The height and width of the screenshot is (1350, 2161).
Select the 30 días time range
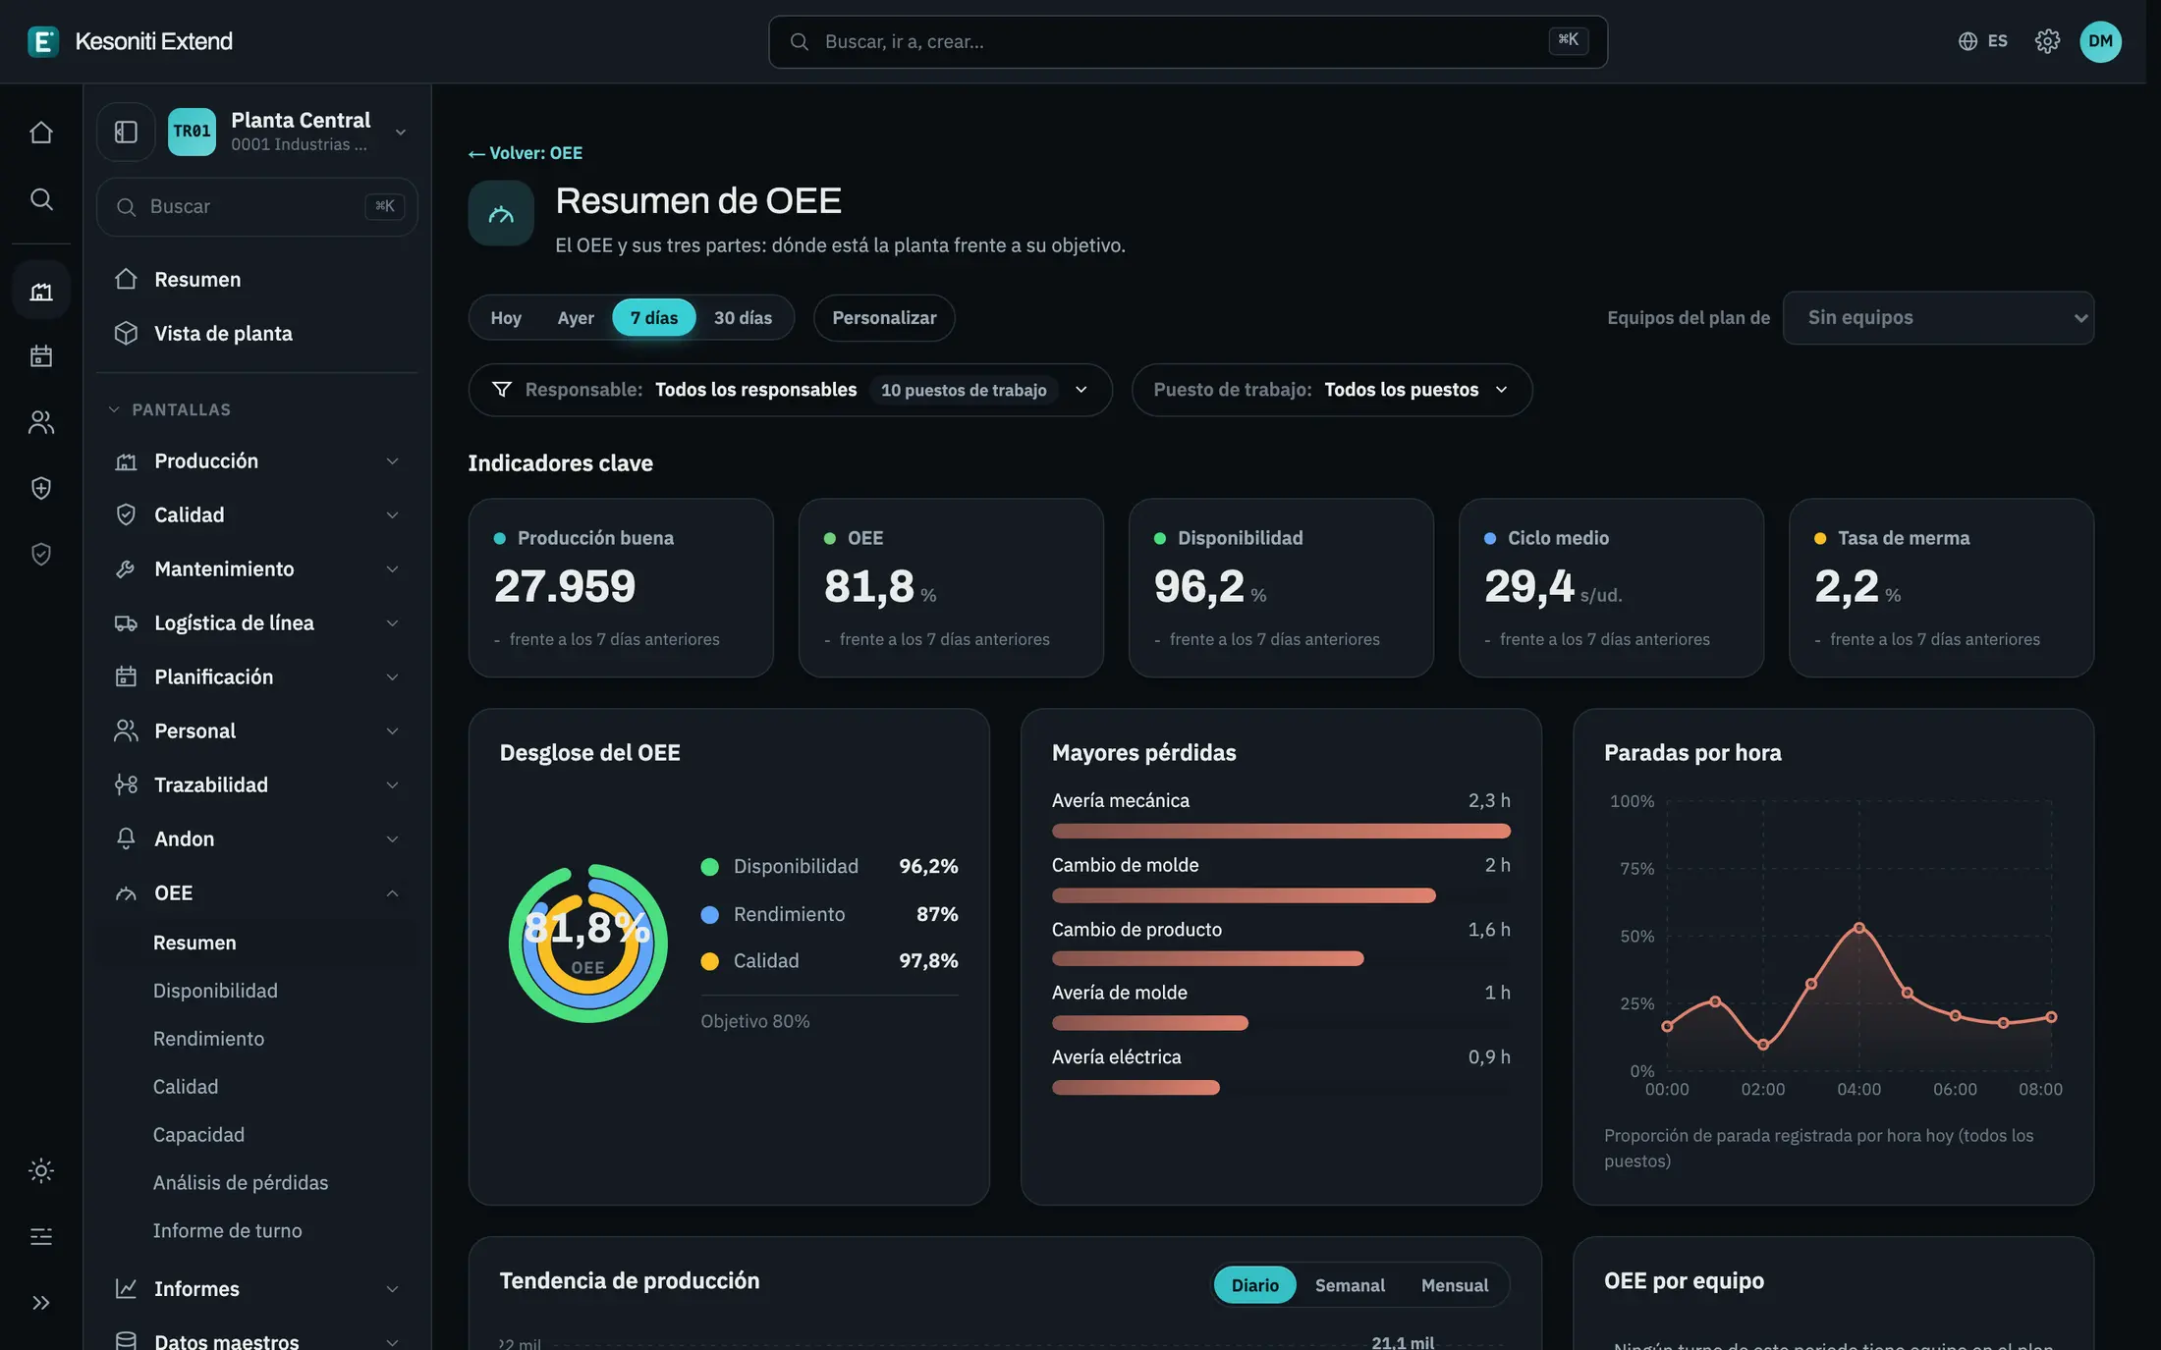pos(743,317)
